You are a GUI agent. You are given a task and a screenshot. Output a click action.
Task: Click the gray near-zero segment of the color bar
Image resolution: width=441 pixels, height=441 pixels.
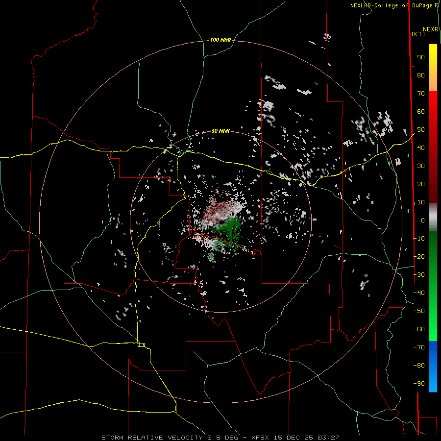click(x=433, y=217)
